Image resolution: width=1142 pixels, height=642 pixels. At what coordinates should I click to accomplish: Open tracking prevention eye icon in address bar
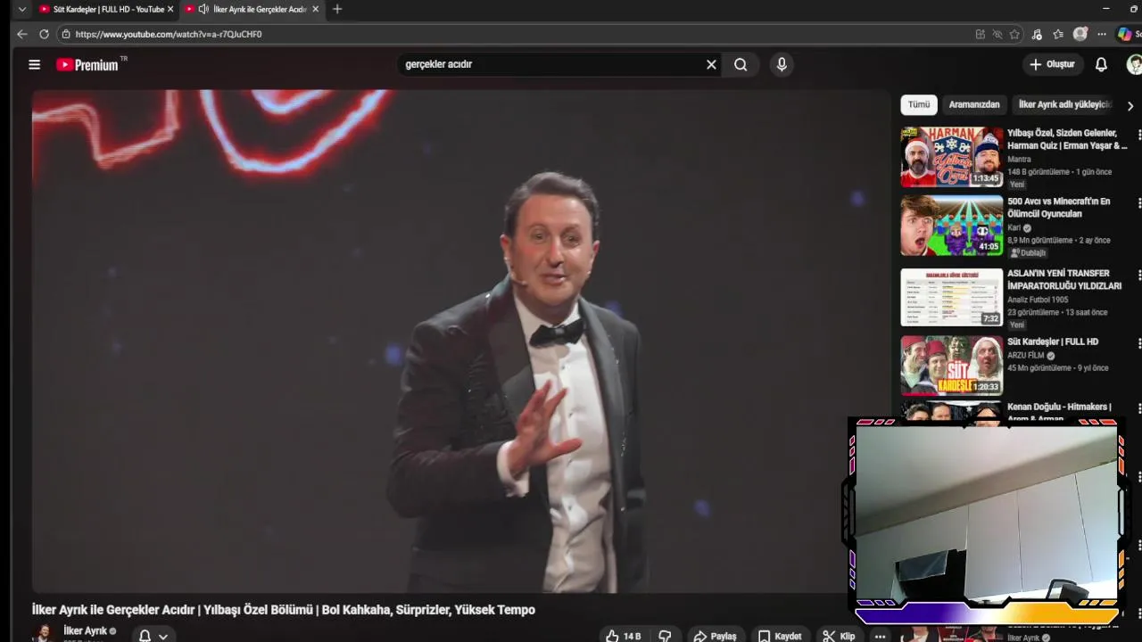click(997, 34)
